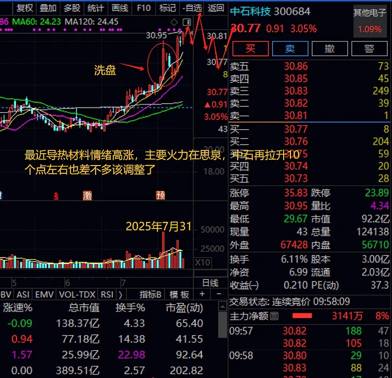
Task: Click 卖一 price 30.81
Action: [296, 116]
